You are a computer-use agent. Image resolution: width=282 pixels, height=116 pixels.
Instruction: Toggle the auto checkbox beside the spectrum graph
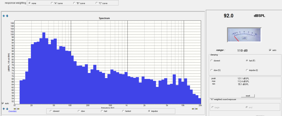3,103
